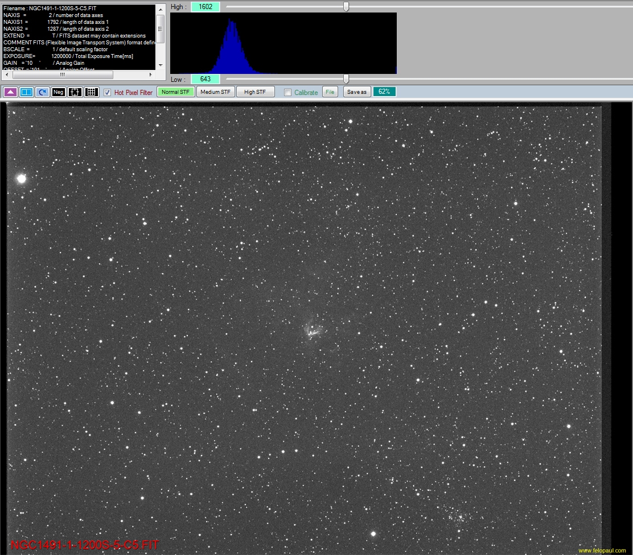
Task: Click the header horizontal scrollbar thumb
Action: 63,74
